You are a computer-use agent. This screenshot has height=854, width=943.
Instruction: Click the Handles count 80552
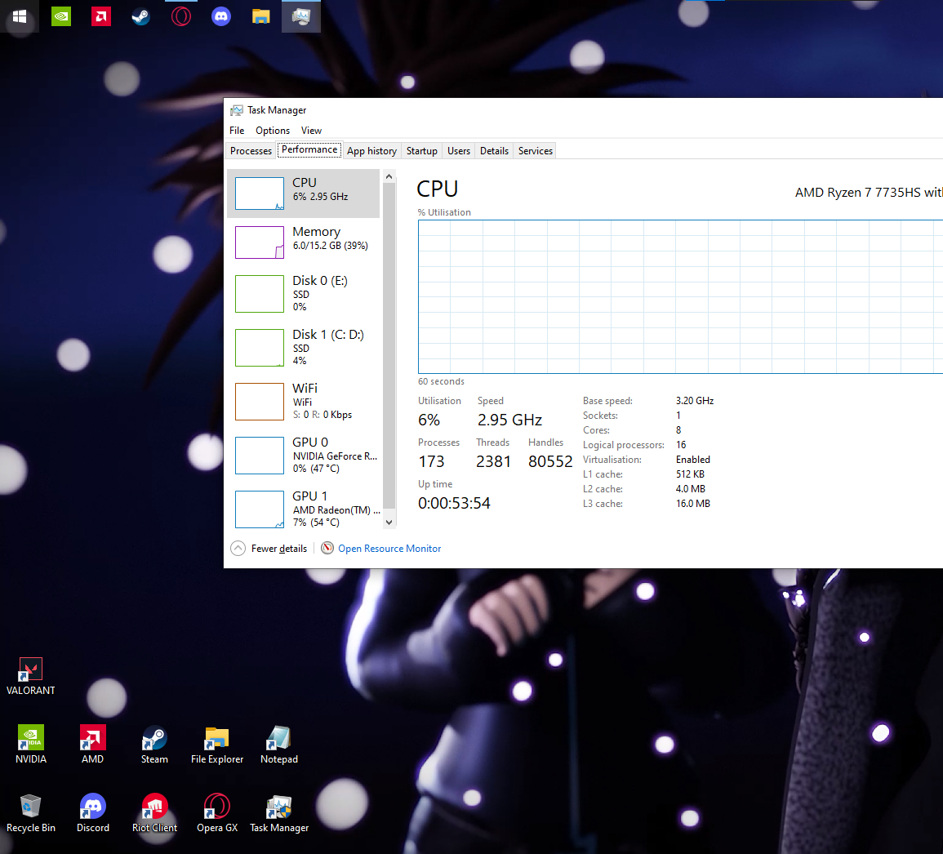[x=550, y=461]
